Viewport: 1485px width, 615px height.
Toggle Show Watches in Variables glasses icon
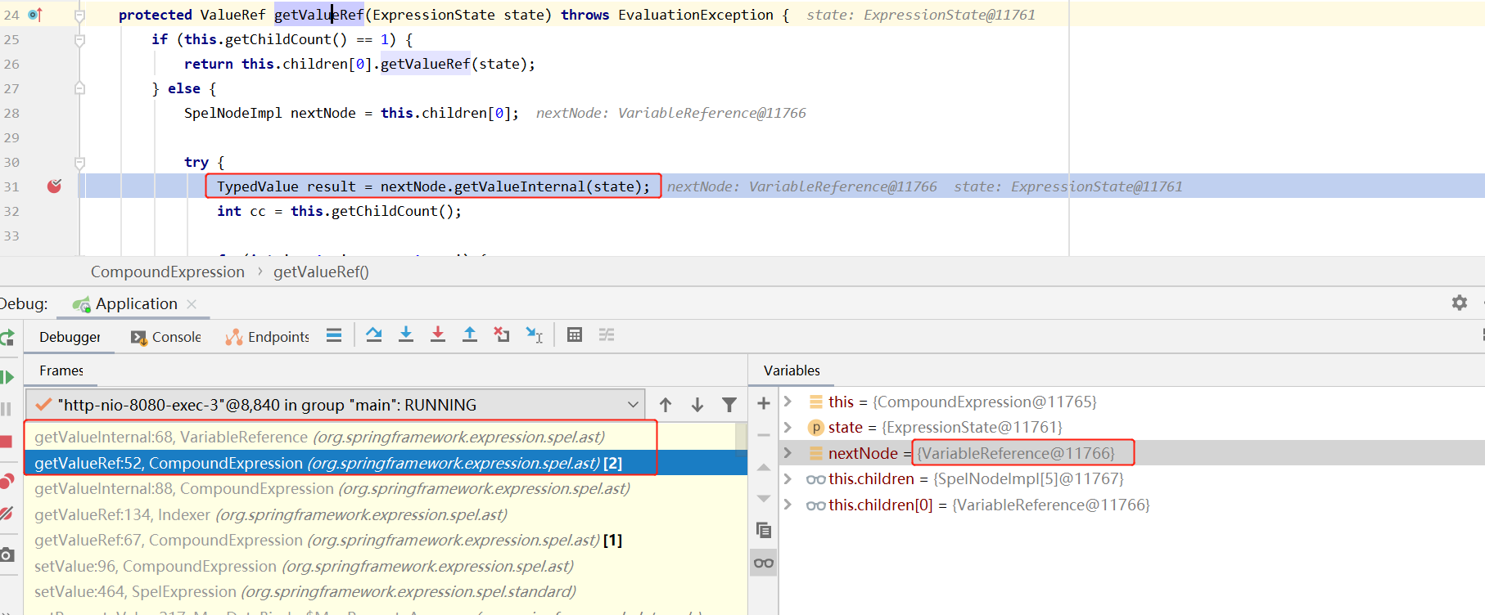(764, 563)
